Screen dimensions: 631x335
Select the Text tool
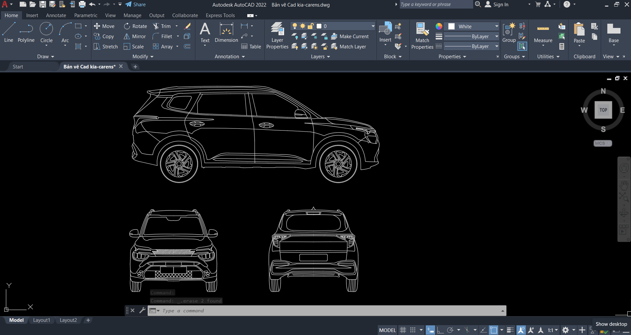[x=205, y=33]
